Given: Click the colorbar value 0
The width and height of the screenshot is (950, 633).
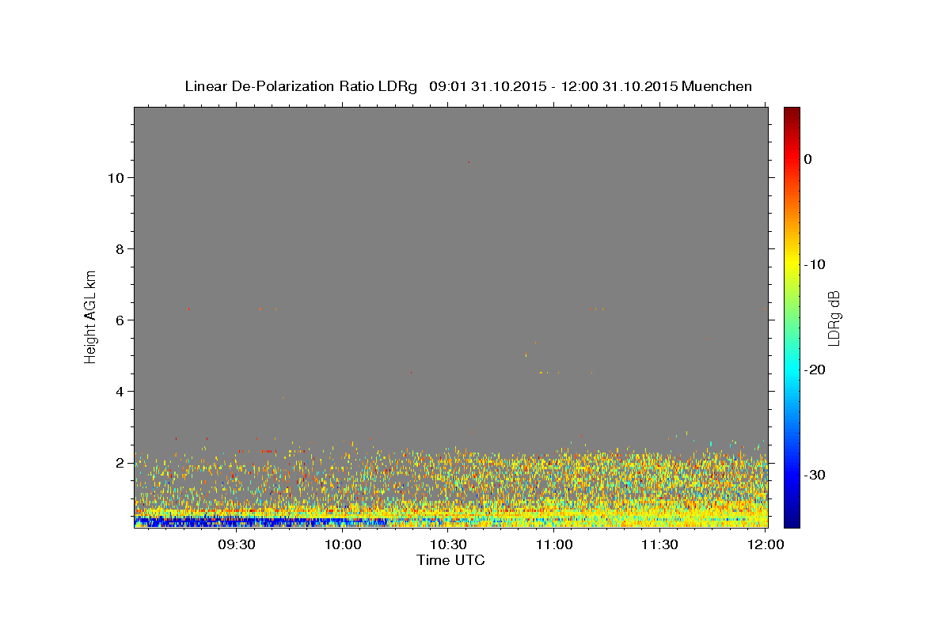Looking at the screenshot, I should [x=808, y=159].
